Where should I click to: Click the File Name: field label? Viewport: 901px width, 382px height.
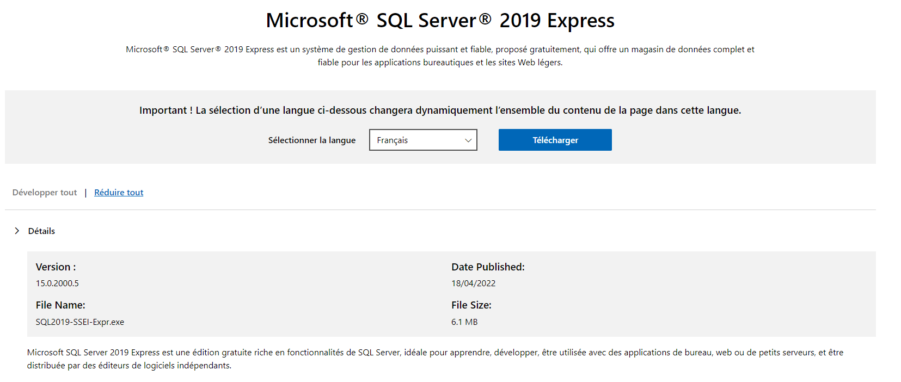click(x=60, y=305)
